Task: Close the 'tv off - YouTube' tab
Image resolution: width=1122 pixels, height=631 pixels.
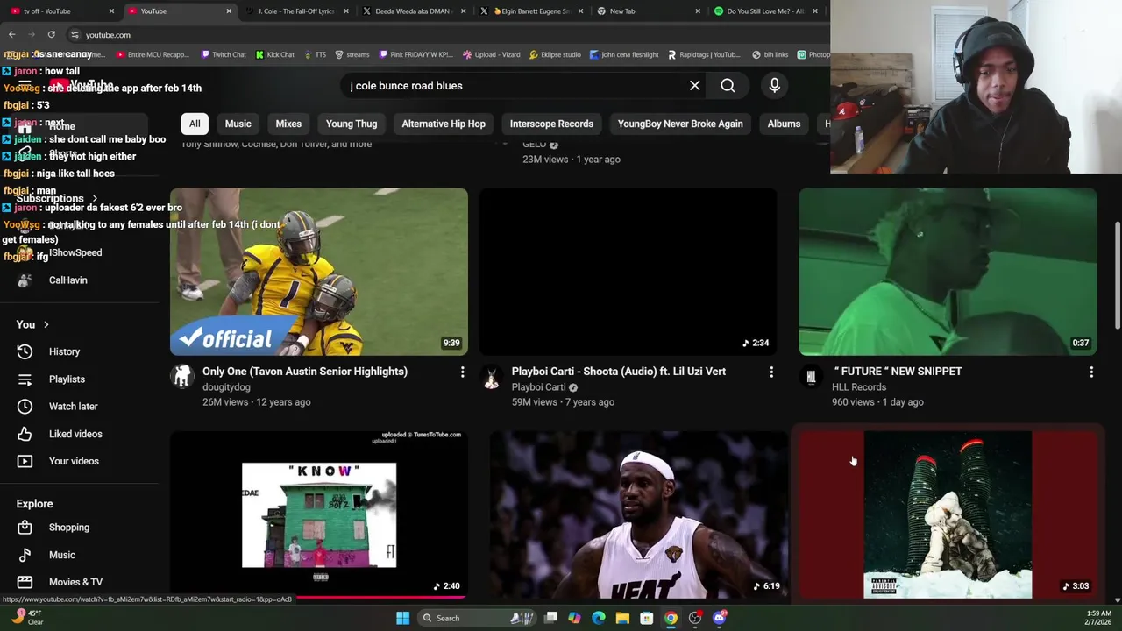Action: point(111,11)
